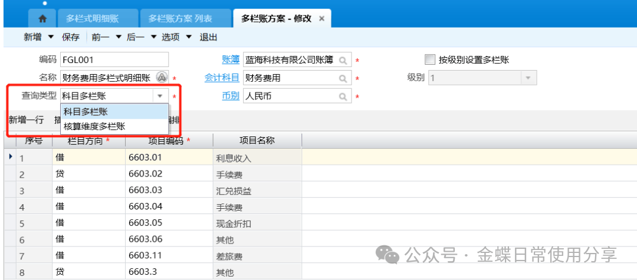Click the search icon in 账簿 field
Viewport: 637px width, 280px height.
pos(343,60)
